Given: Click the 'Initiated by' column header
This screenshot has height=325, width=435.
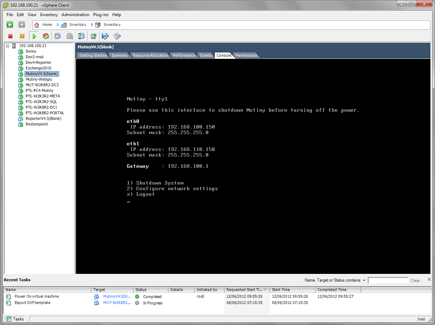Looking at the screenshot, I should (209, 290).
